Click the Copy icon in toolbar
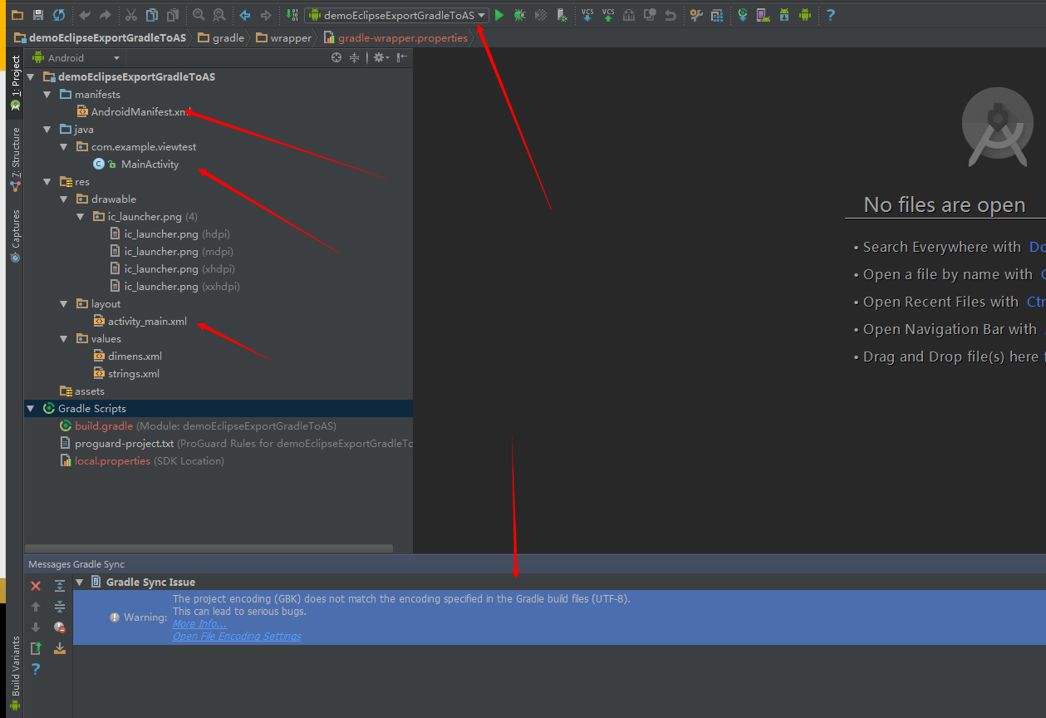This screenshot has height=718, width=1046. pyautogui.click(x=152, y=15)
